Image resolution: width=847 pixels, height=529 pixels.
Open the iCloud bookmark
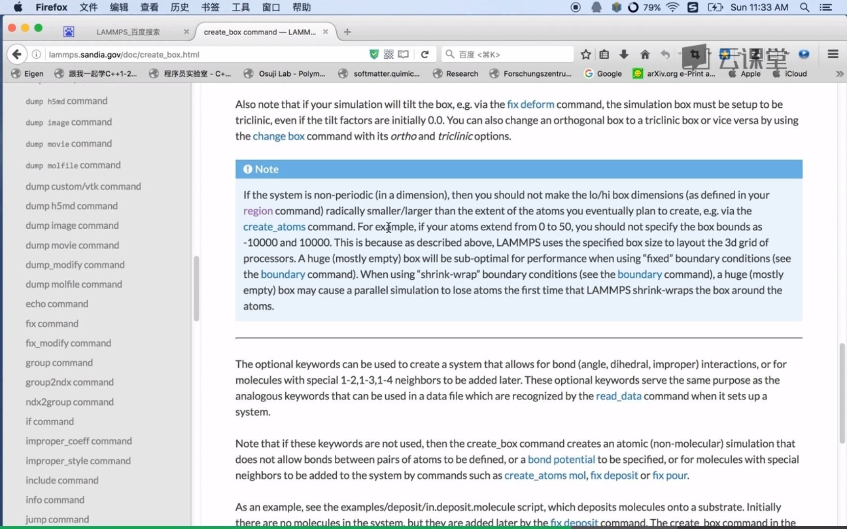pos(790,73)
